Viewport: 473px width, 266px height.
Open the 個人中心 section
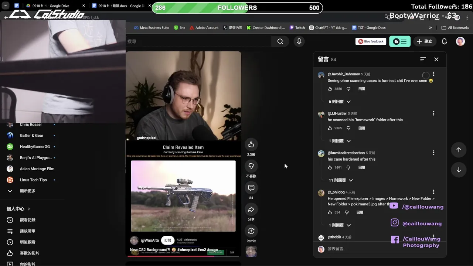pos(18,209)
